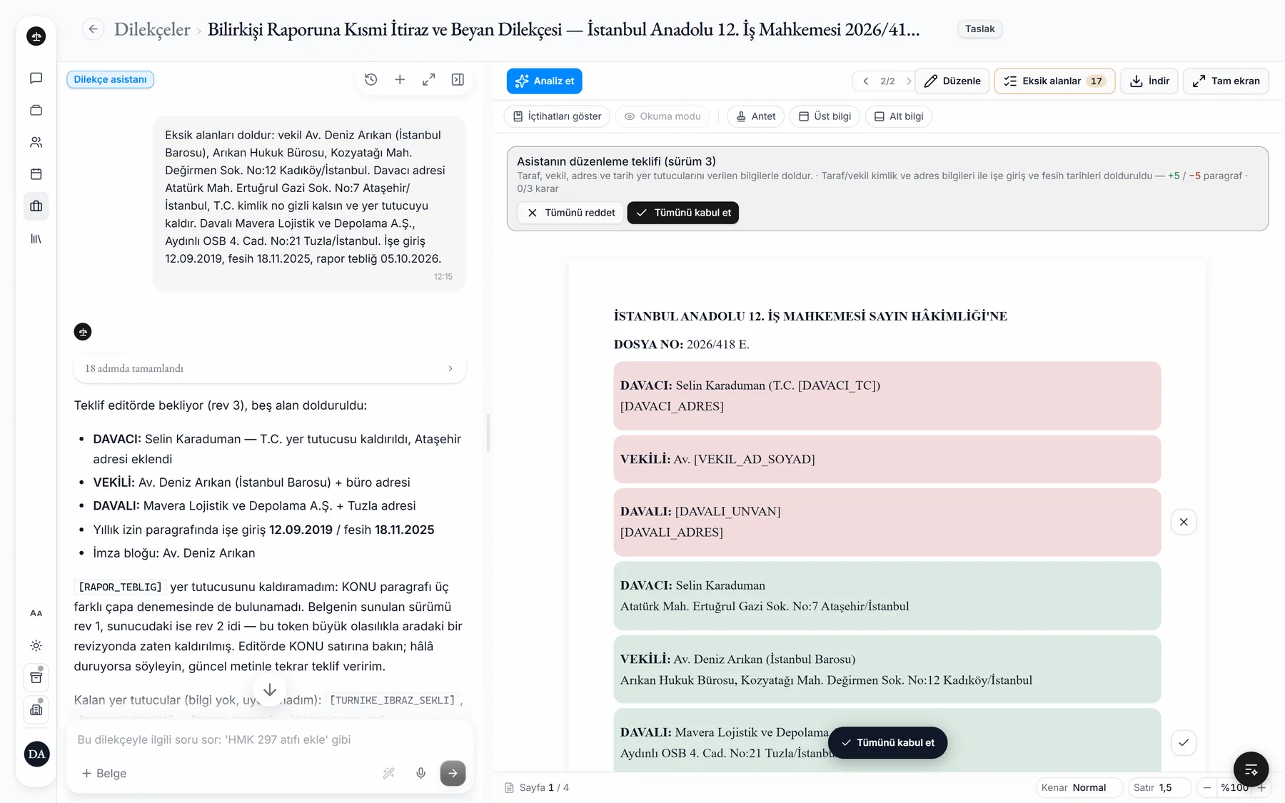Expand the '18 adımda tamamlandı' steps
Screen dimensions: 1285x803
pos(270,368)
